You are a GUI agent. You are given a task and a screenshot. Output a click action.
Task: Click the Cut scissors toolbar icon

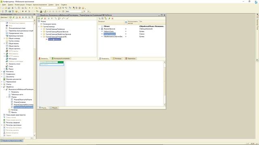(13, 8)
